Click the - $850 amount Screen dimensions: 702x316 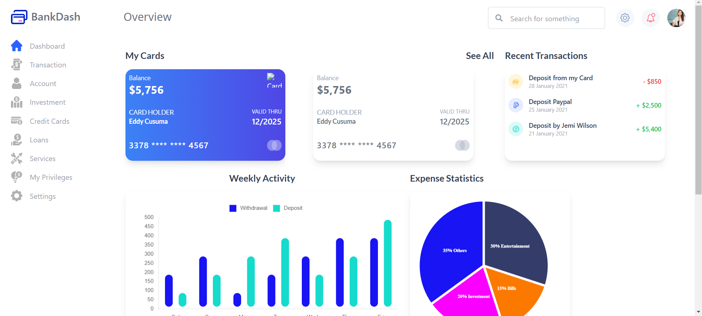click(x=652, y=82)
